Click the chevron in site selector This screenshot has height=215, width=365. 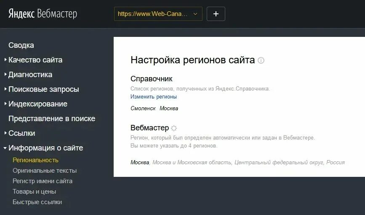coord(195,14)
